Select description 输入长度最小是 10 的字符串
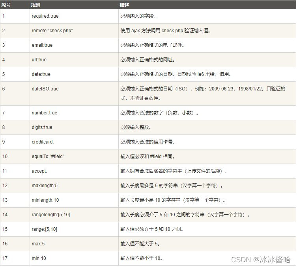This screenshot has width=297, height=267. [x=173, y=200]
